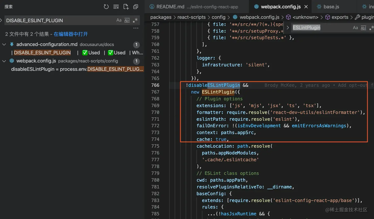
Task: Toggle regex in sidebar search box
Action: pos(135,20)
